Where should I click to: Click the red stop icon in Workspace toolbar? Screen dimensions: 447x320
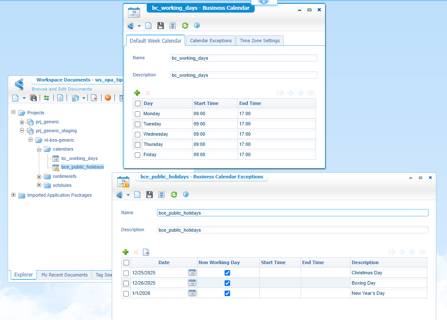(x=108, y=98)
